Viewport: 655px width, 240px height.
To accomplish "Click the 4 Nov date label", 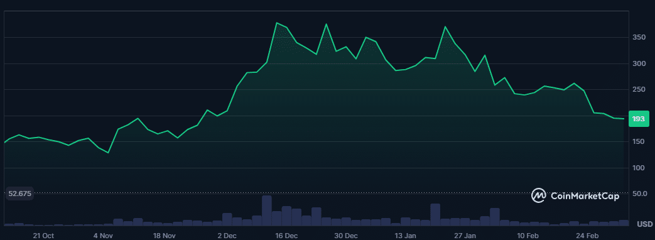I will point(103,236).
